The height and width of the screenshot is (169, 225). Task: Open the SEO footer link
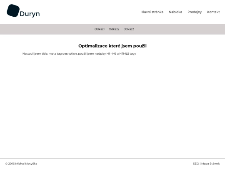point(196,164)
